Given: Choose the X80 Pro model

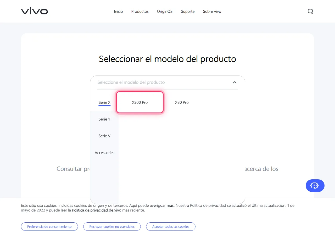Looking at the screenshot, I should tap(182, 102).
